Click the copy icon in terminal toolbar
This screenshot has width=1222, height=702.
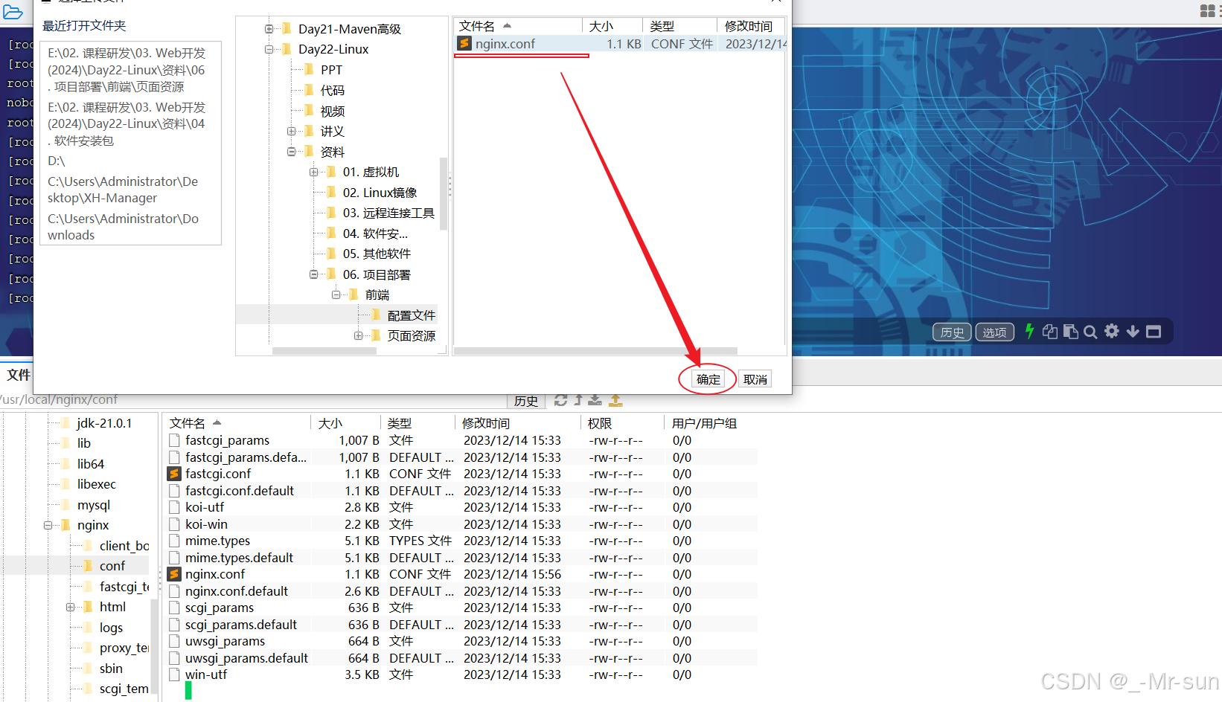click(x=1050, y=332)
